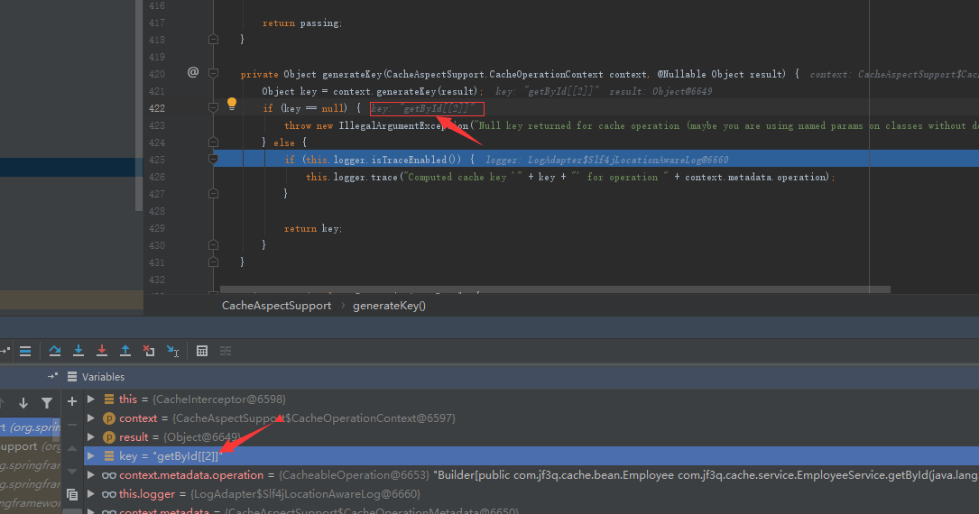
Task: Collapse the if block fold at line 422
Action: 214,108
